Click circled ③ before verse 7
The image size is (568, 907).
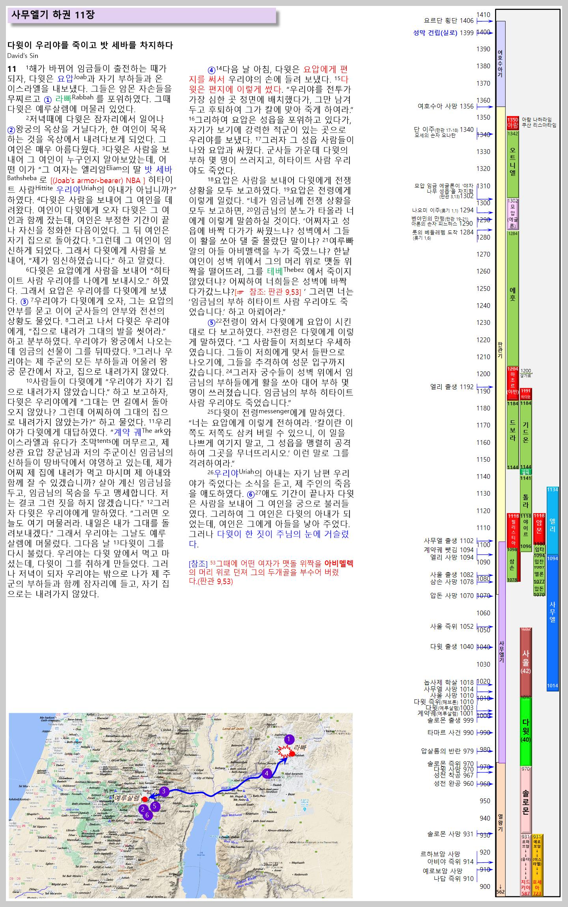pos(24,302)
